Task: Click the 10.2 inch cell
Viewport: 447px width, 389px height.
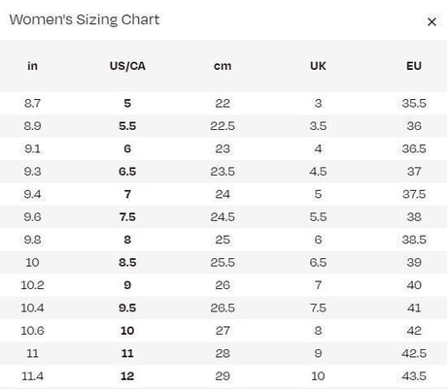Action: coord(32,285)
